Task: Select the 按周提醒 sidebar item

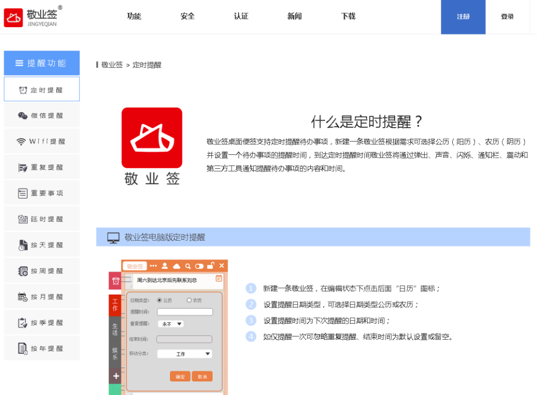Action: [x=42, y=271]
